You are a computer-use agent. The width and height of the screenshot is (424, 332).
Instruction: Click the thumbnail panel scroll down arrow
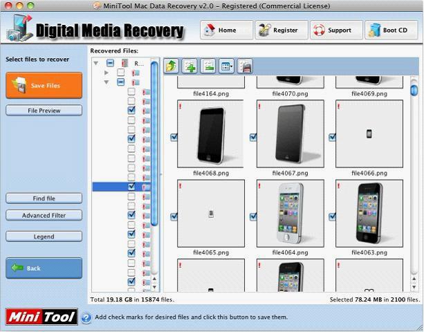point(414,286)
